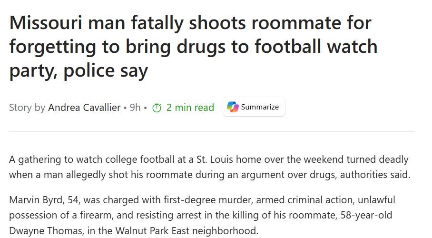Open author Andrea Cavallier's page

84,107
